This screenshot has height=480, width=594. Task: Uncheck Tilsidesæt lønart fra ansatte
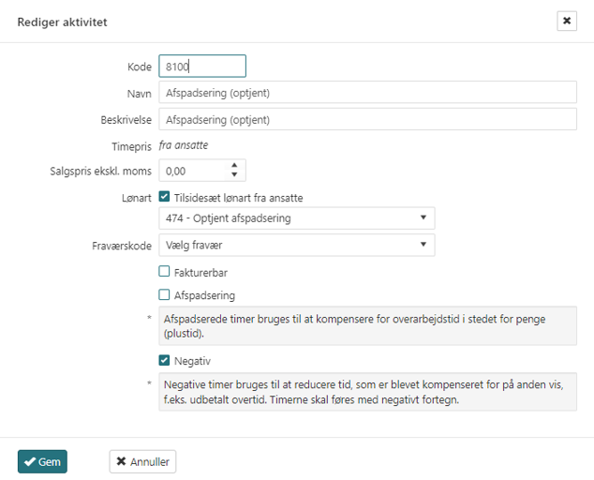pos(165,198)
